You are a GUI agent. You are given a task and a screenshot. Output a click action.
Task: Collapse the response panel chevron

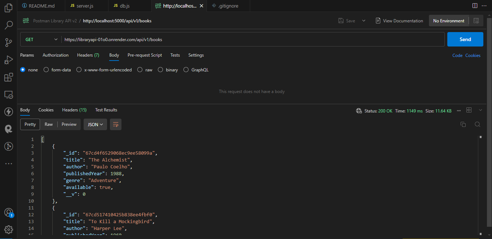coord(480,110)
